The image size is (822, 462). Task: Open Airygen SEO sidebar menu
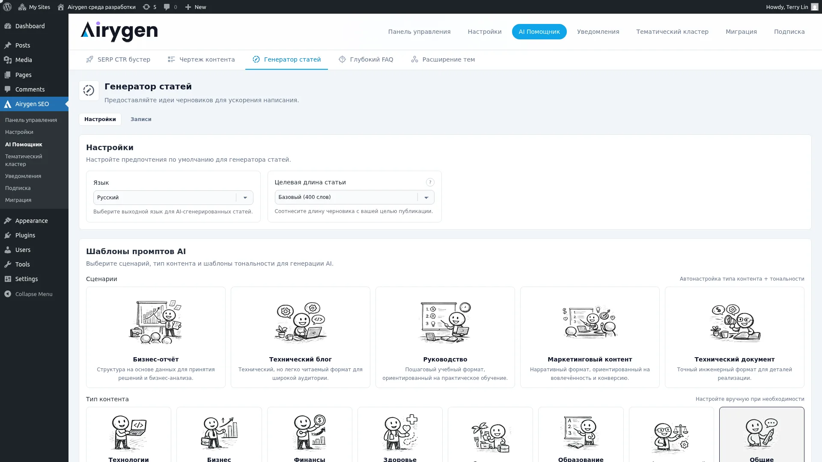[x=34, y=104]
